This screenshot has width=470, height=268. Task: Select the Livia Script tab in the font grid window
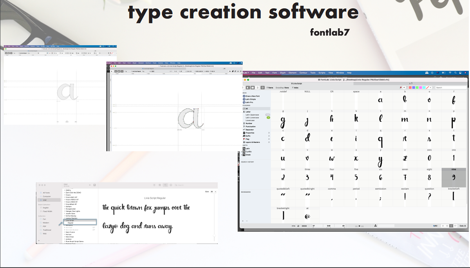(296, 83)
